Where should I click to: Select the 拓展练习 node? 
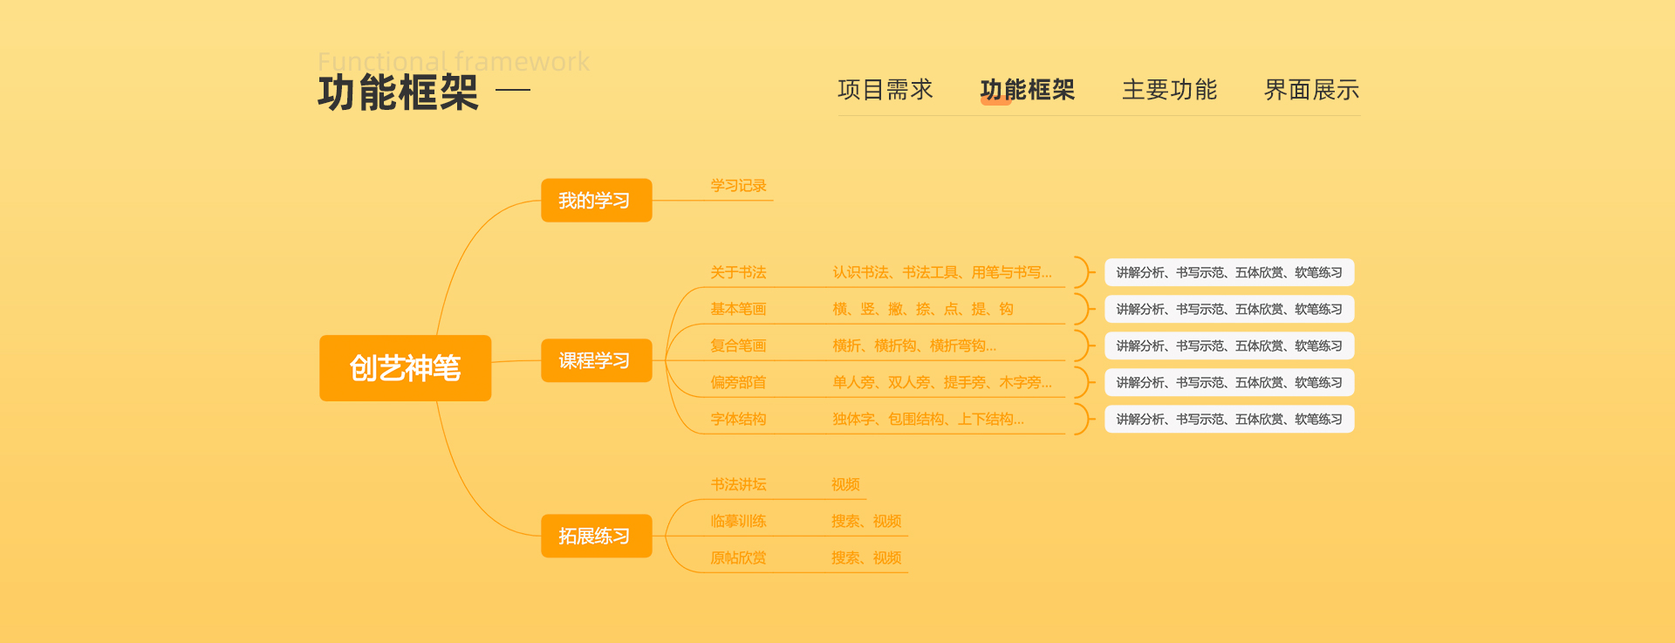[x=596, y=536]
